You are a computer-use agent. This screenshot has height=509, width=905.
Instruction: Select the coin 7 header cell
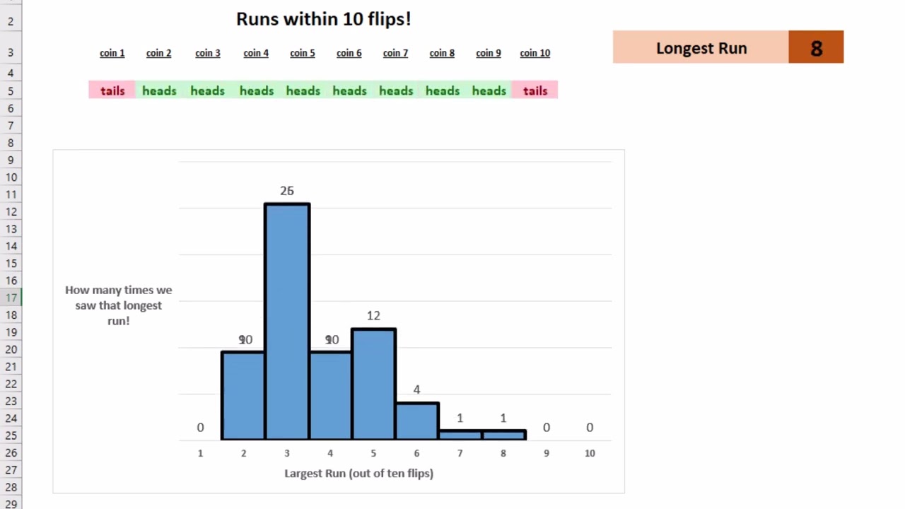pos(395,53)
